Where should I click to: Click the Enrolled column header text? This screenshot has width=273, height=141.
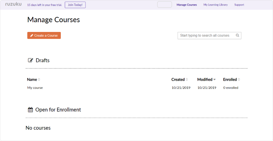click(x=230, y=79)
